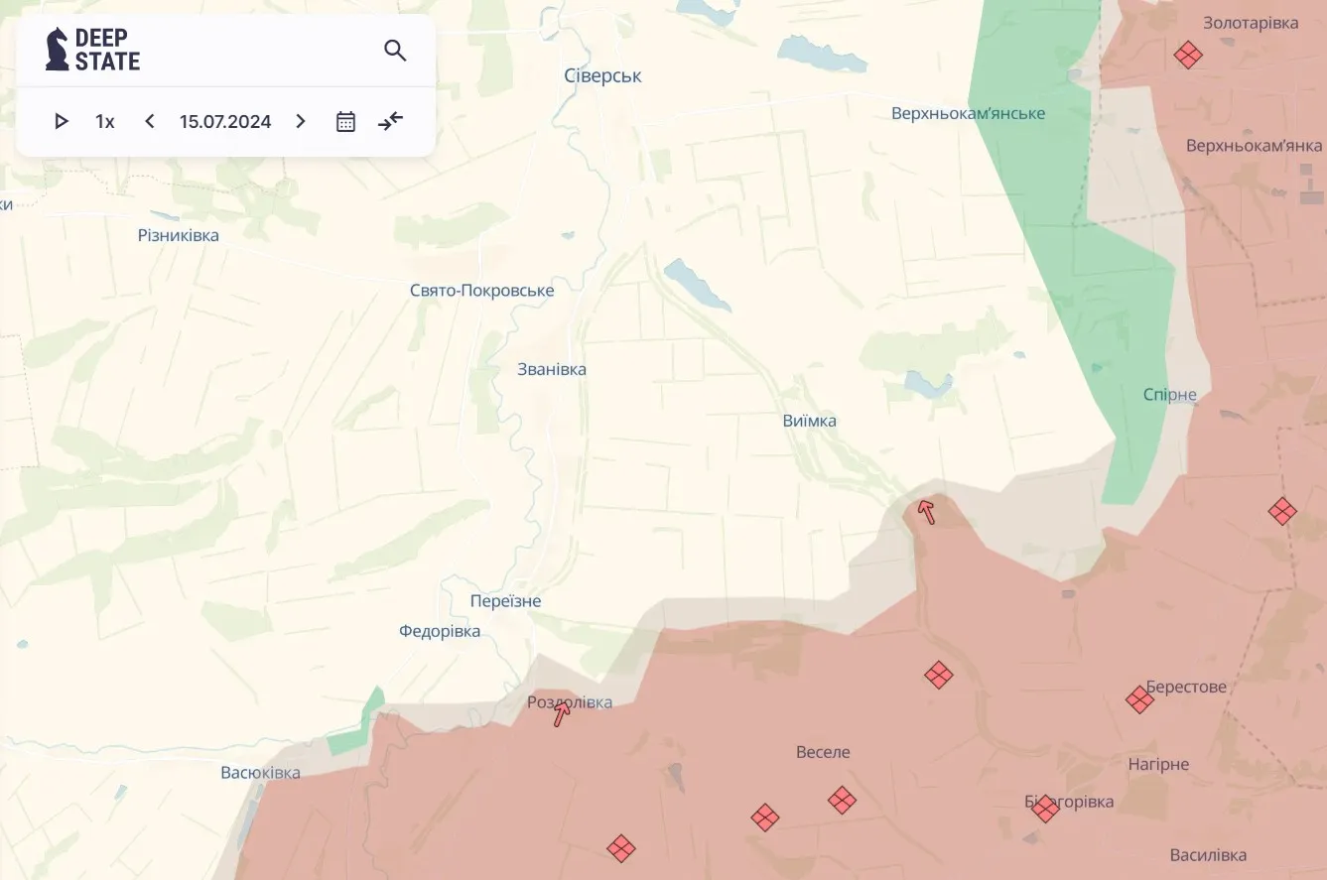Open the calendar date picker
This screenshot has height=880, width=1327.
tap(345, 121)
